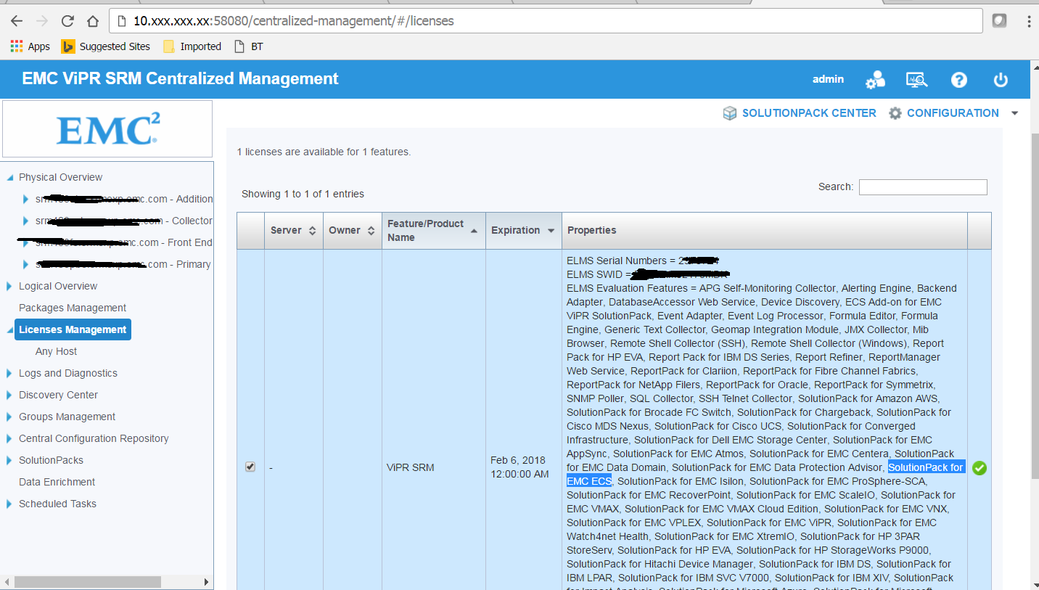Collapse the Physical Overview tree node
The height and width of the screenshot is (590, 1039).
[10, 177]
